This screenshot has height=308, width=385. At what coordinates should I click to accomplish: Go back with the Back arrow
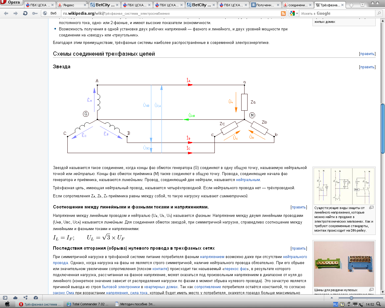pos(6,13)
